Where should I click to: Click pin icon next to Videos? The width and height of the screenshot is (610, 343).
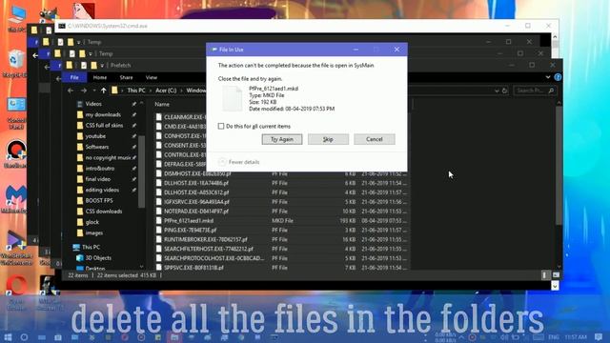[134, 104]
